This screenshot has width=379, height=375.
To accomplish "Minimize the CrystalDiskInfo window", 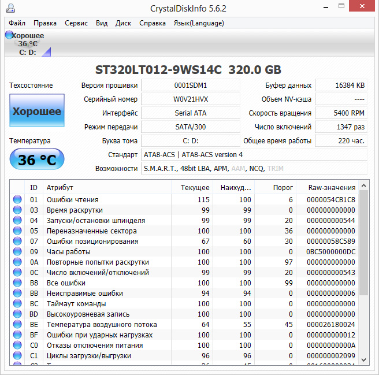I will click(326, 7).
